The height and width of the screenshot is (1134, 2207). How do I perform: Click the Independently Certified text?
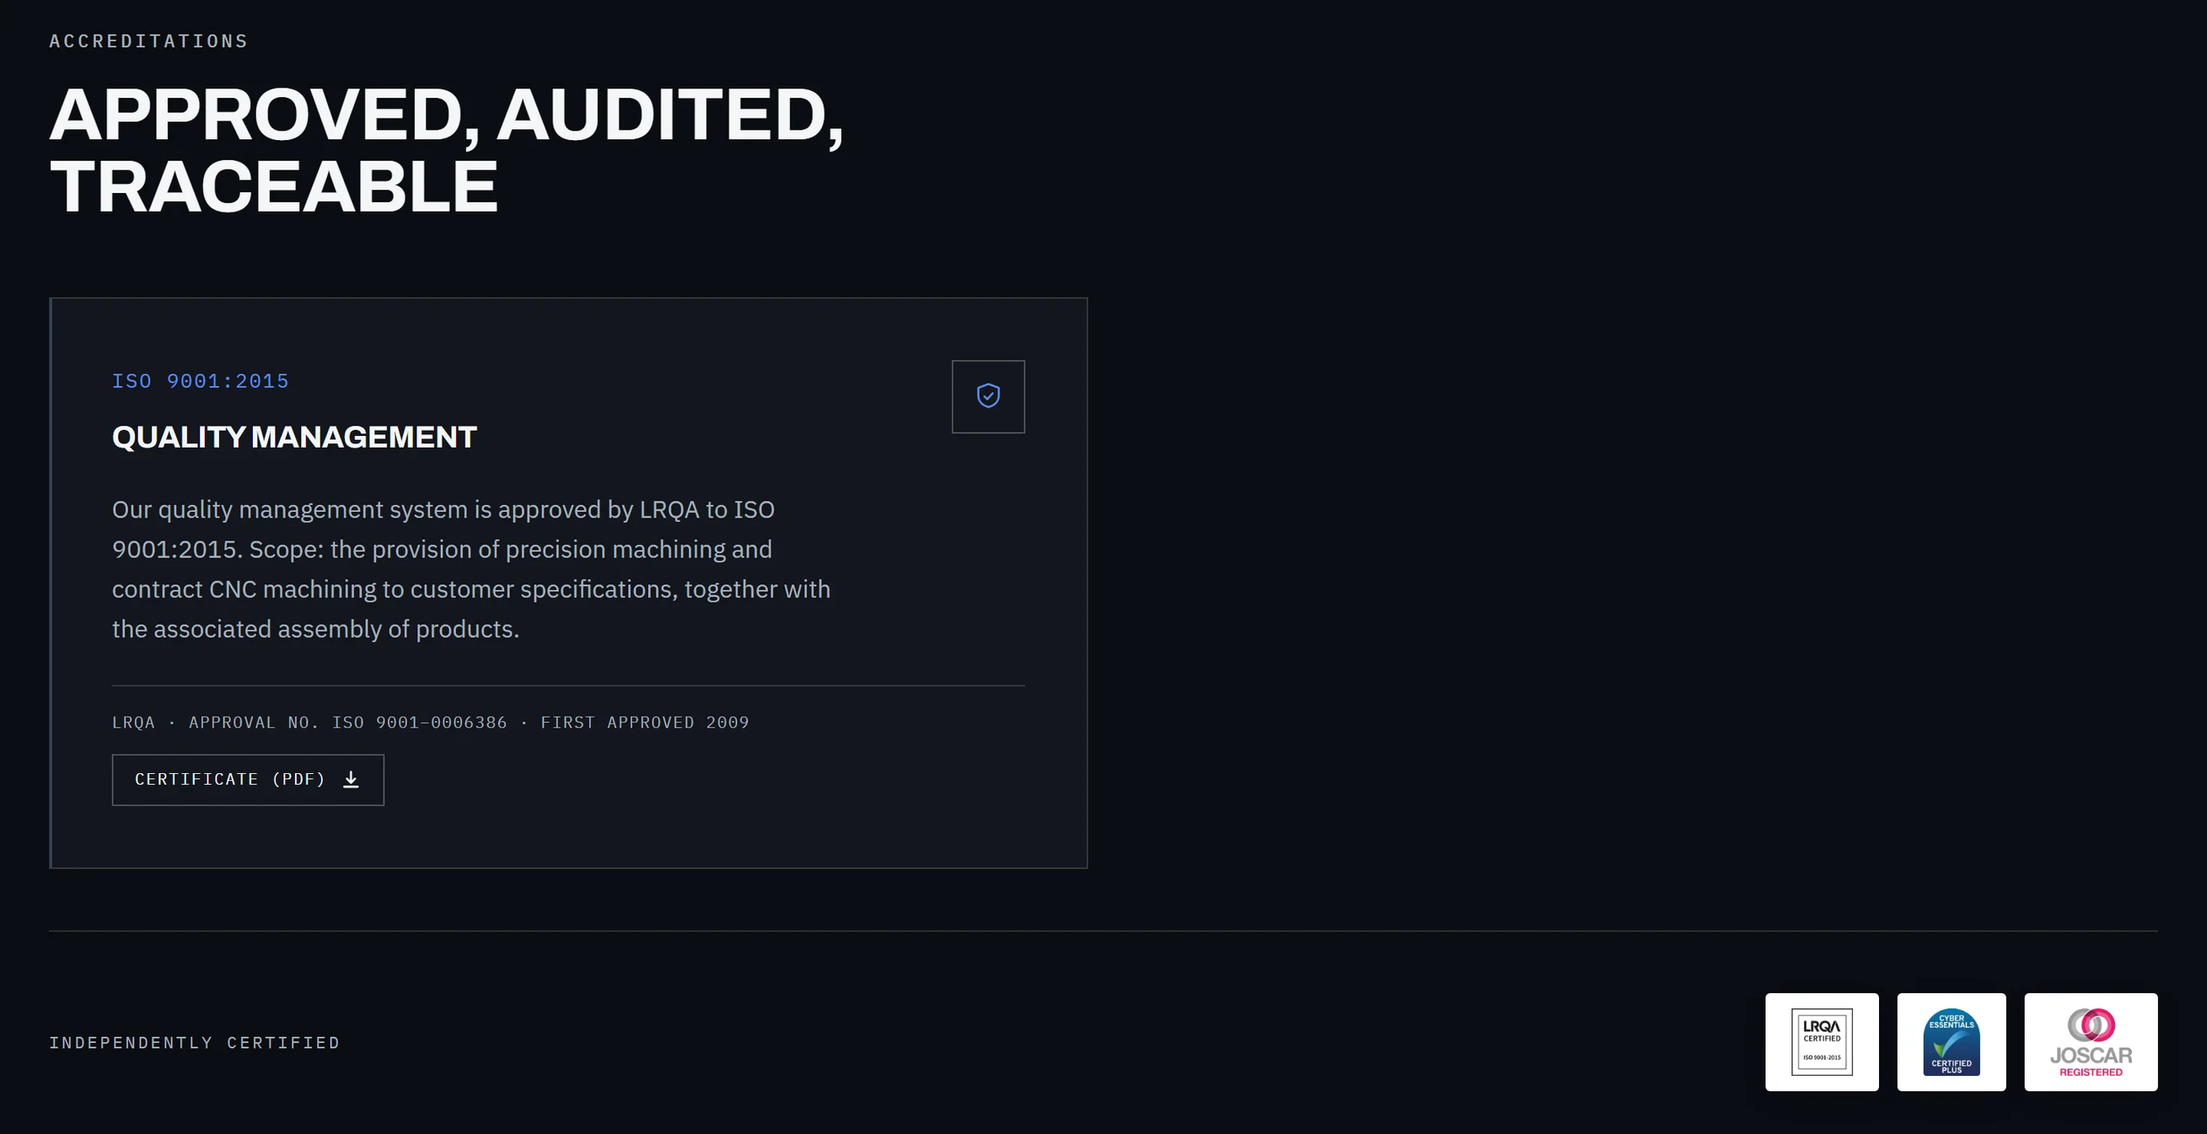click(195, 1042)
